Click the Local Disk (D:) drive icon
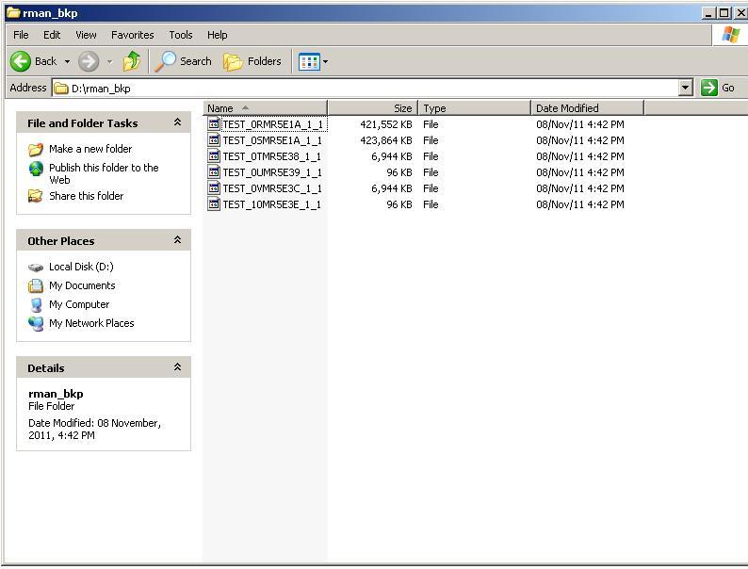The width and height of the screenshot is (748, 569). click(x=36, y=267)
